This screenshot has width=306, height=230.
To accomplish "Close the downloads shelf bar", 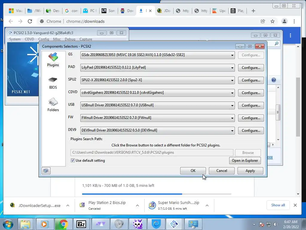I will [x=295, y=205].
